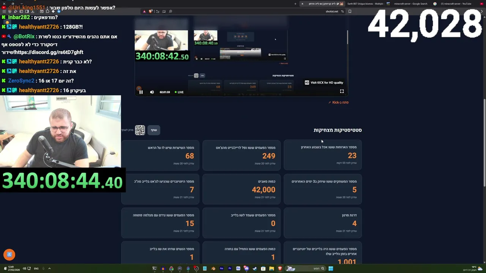Click the stat value 15
This screenshot has width=486, height=273.
189,223
